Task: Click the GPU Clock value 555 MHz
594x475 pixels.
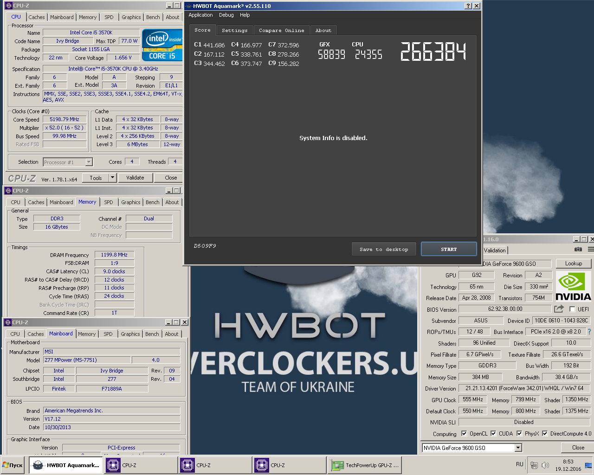Action: (x=473, y=399)
